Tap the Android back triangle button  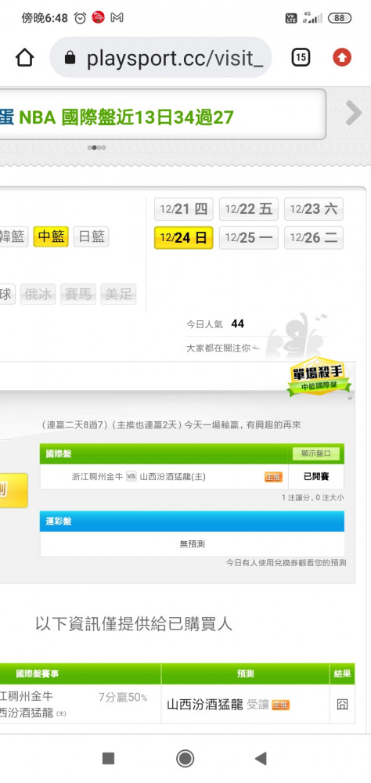coord(261,758)
